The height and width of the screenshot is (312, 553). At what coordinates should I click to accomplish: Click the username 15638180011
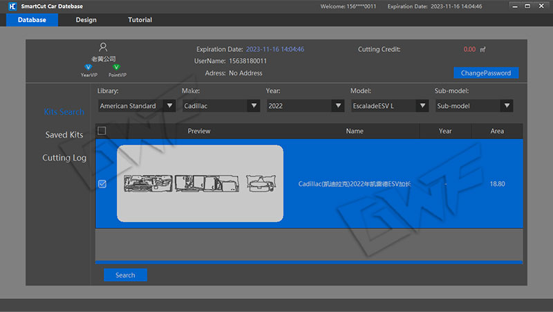click(248, 61)
